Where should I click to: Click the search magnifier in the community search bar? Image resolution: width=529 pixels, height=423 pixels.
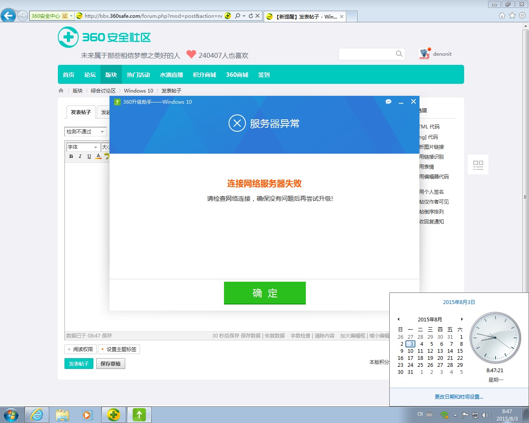(x=398, y=54)
